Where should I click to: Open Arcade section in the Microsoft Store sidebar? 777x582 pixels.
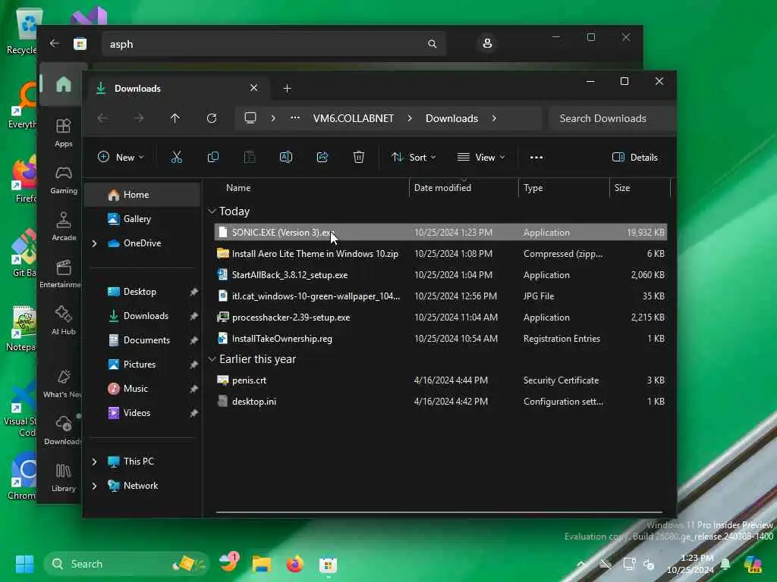point(64,227)
